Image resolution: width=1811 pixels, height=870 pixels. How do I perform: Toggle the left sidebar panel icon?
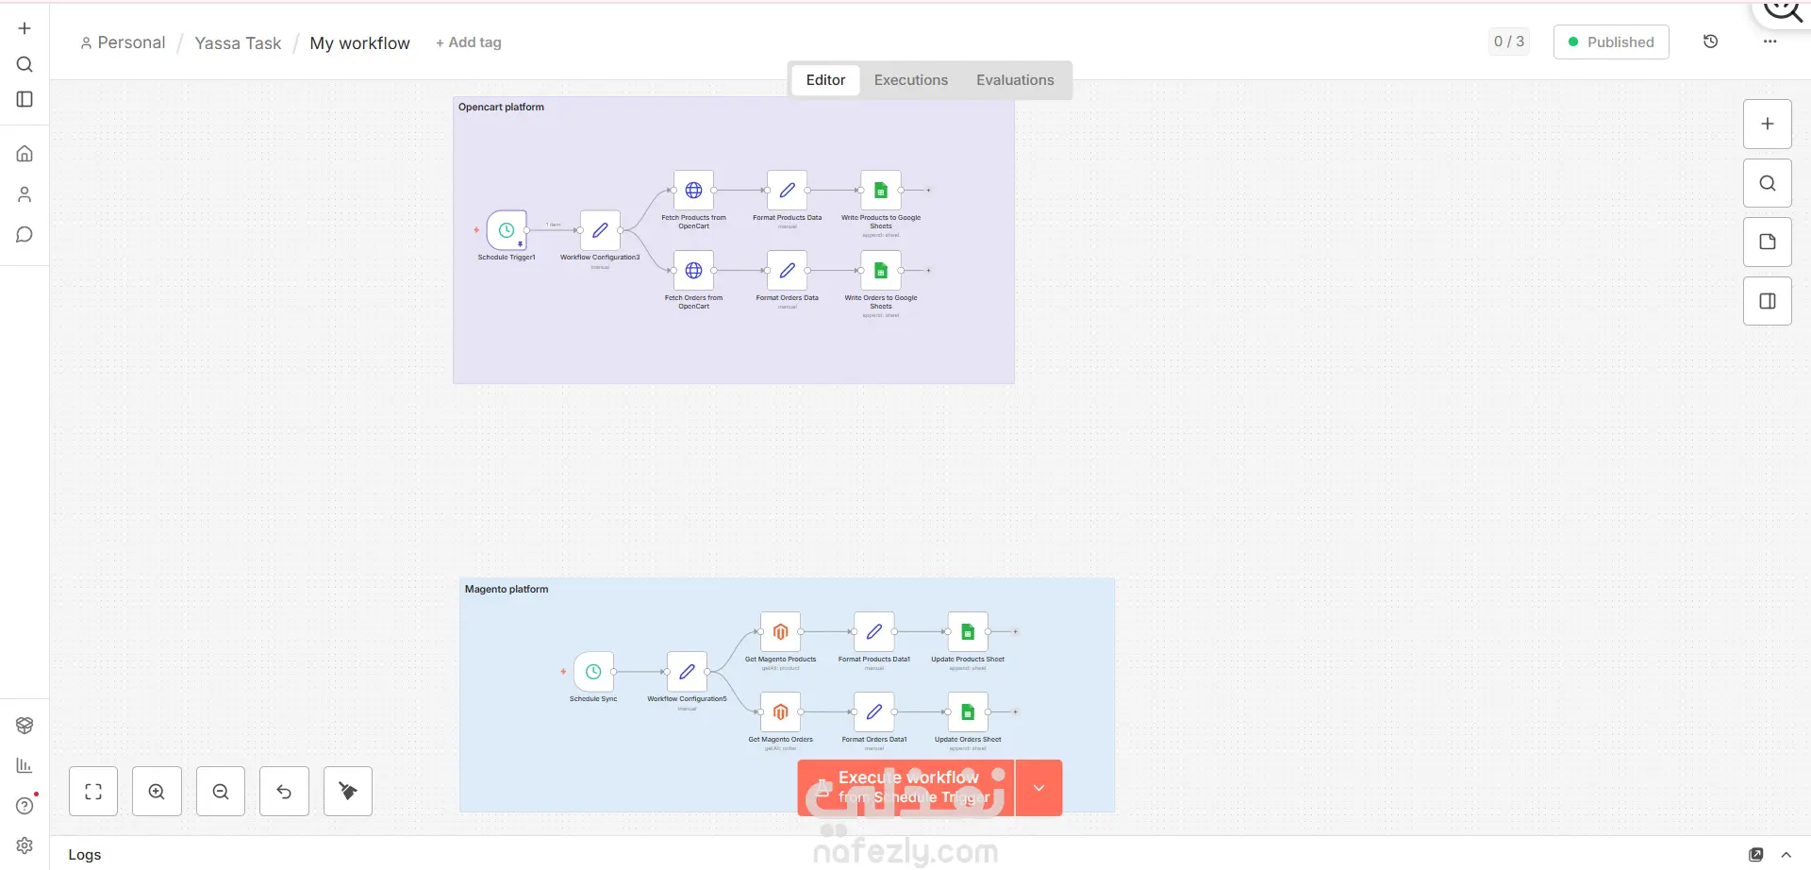[x=25, y=99]
